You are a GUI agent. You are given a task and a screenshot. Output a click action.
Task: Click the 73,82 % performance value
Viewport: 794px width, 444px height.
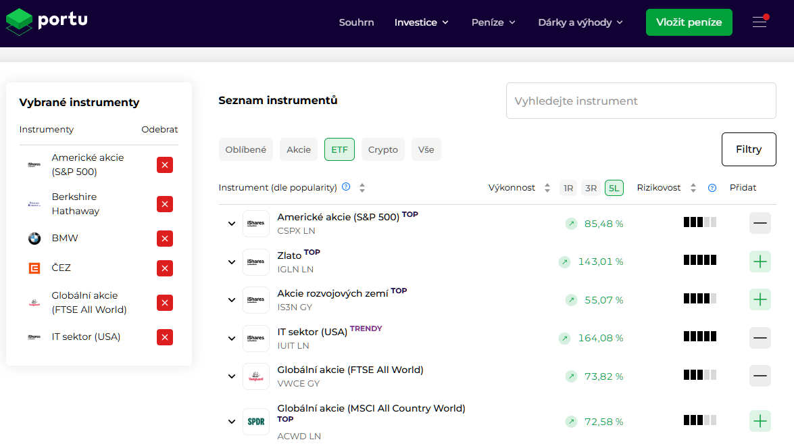coord(603,376)
